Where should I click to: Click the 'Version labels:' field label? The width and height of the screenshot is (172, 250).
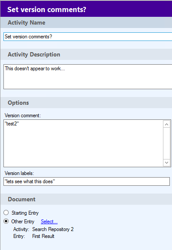tap(19, 173)
